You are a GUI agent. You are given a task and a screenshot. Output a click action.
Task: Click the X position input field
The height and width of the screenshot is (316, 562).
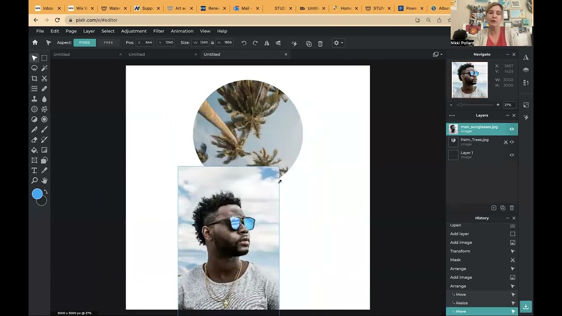(x=145, y=43)
